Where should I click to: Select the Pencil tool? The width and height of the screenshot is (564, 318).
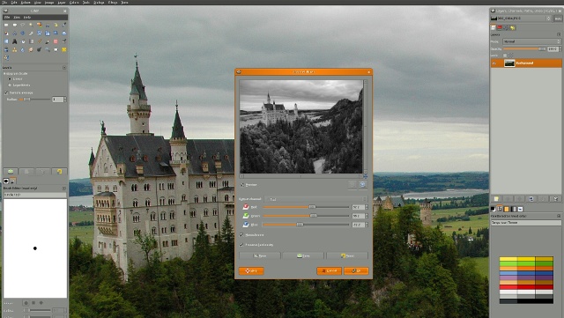coord(39,41)
